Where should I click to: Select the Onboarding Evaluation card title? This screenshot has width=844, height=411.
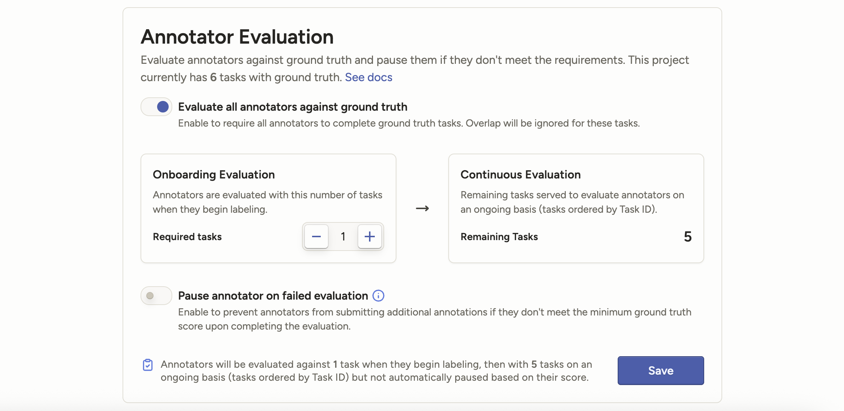click(214, 174)
